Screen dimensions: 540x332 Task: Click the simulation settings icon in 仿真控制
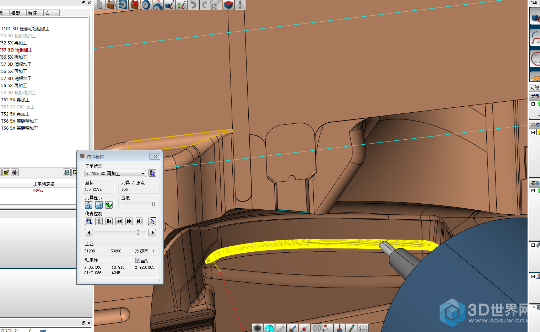click(x=89, y=221)
